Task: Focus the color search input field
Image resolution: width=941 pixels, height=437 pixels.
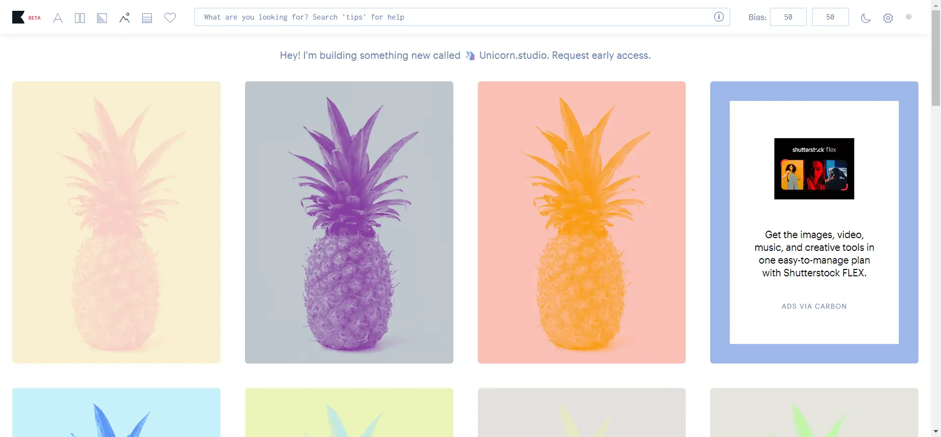Action: tap(462, 17)
